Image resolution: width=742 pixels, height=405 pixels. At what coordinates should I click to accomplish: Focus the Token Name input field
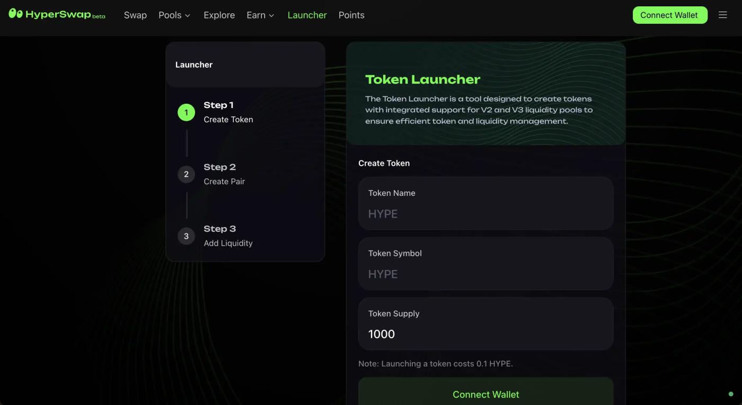(x=485, y=214)
